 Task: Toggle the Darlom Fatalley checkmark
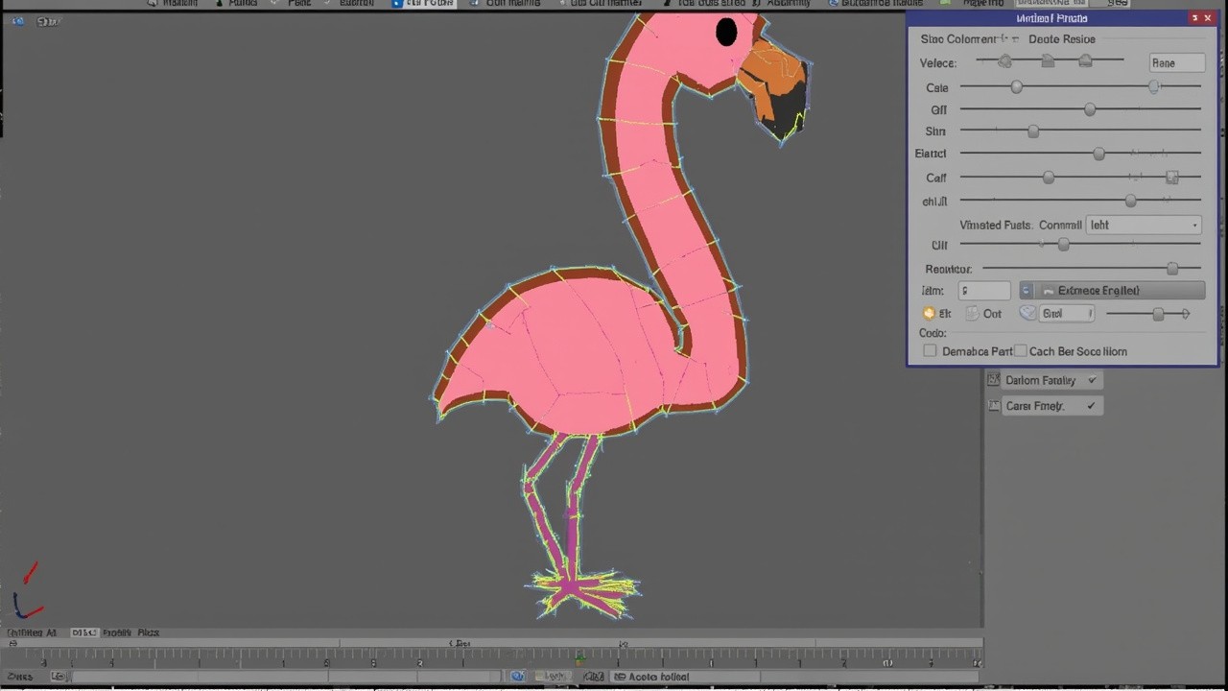coord(1091,381)
